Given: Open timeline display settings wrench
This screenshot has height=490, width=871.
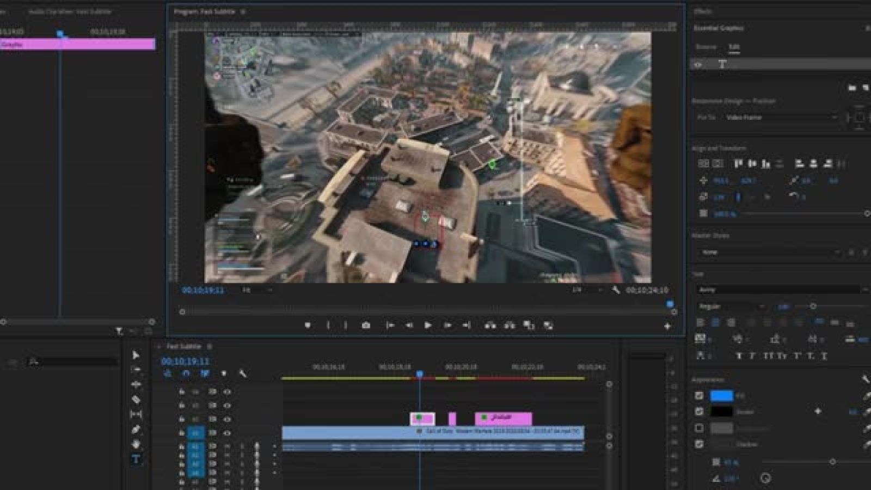Looking at the screenshot, I should pyautogui.click(x=243, y=373).
